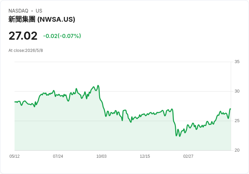Click the -0.02(-0.07%) price change text
Image resolution: width=249 pixels, height=174 pixels.
point(62,36)
